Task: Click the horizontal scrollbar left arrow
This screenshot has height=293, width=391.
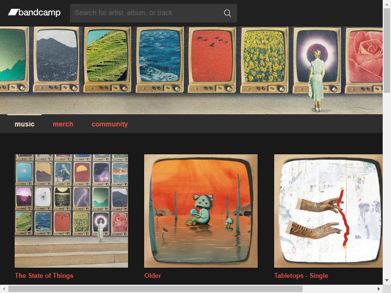Action: [x=4, y=289]
